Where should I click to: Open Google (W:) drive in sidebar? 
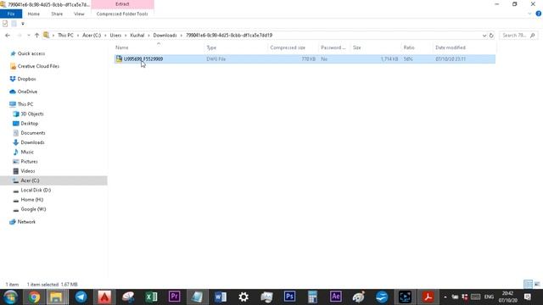coord(33,209)
